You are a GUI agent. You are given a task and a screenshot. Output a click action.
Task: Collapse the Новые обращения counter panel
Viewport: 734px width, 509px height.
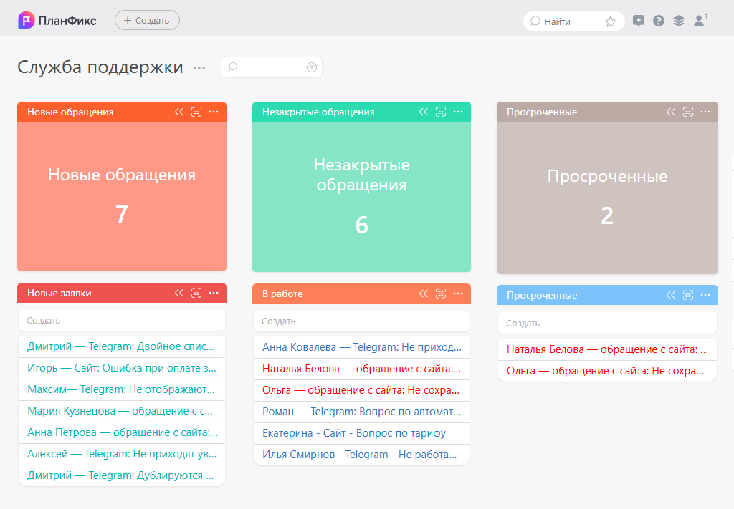[x=178, y=112]
